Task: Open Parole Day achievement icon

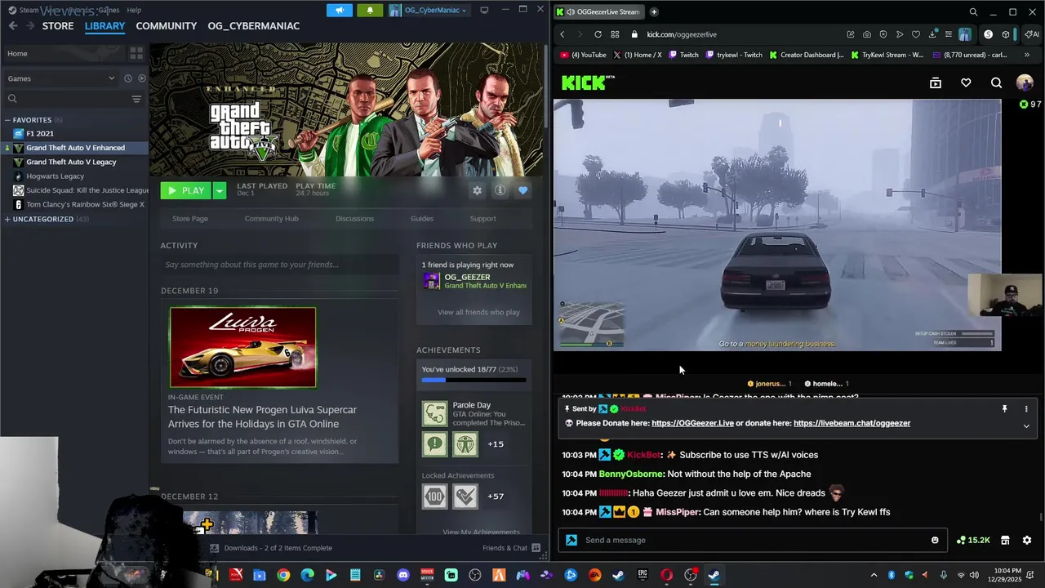Action: tap(434, 413)
